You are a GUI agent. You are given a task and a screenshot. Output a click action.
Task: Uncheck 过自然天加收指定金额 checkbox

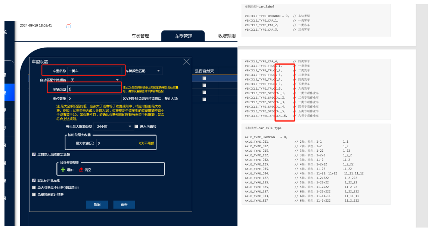34,154
